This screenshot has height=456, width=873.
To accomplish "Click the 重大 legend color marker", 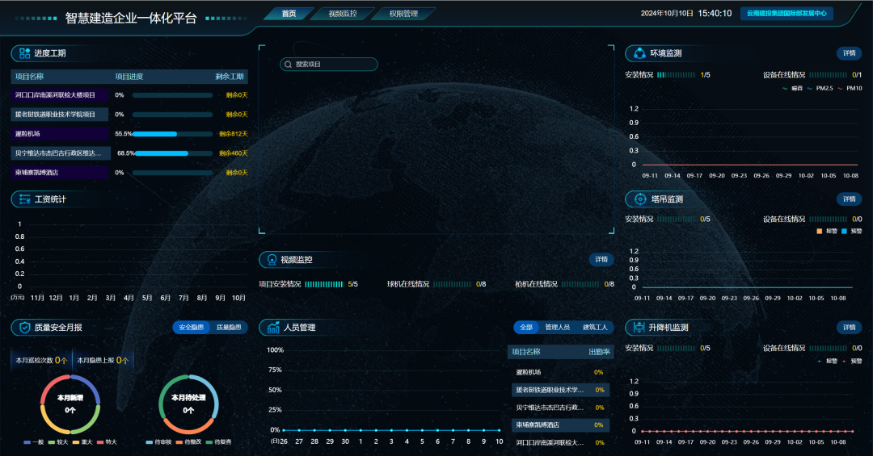I will tap(76, 442).
